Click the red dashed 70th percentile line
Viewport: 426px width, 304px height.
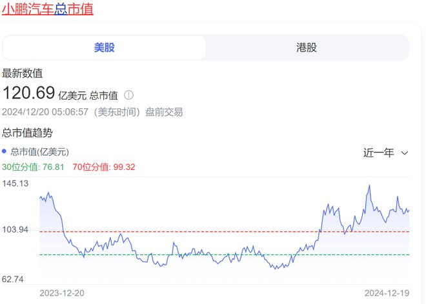pos(194,231)
